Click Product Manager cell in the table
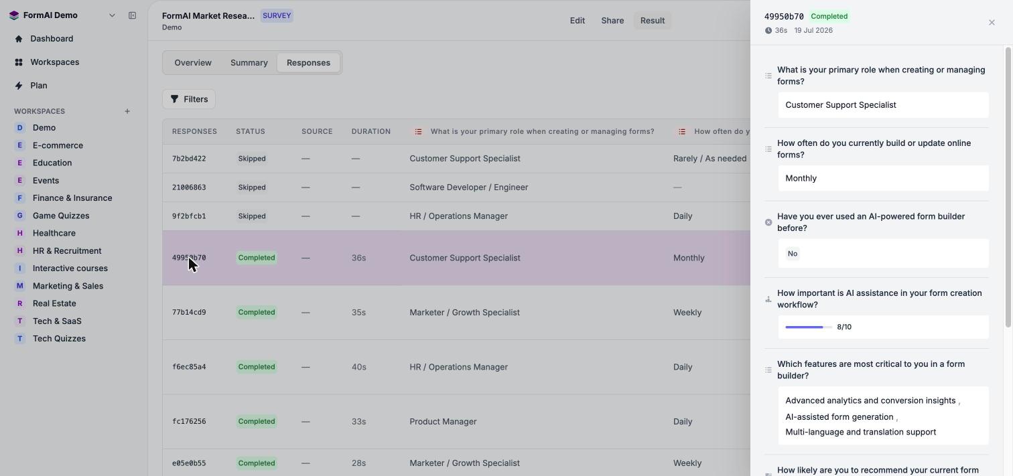Screen dimensions: 1013x476 point(443,422)
